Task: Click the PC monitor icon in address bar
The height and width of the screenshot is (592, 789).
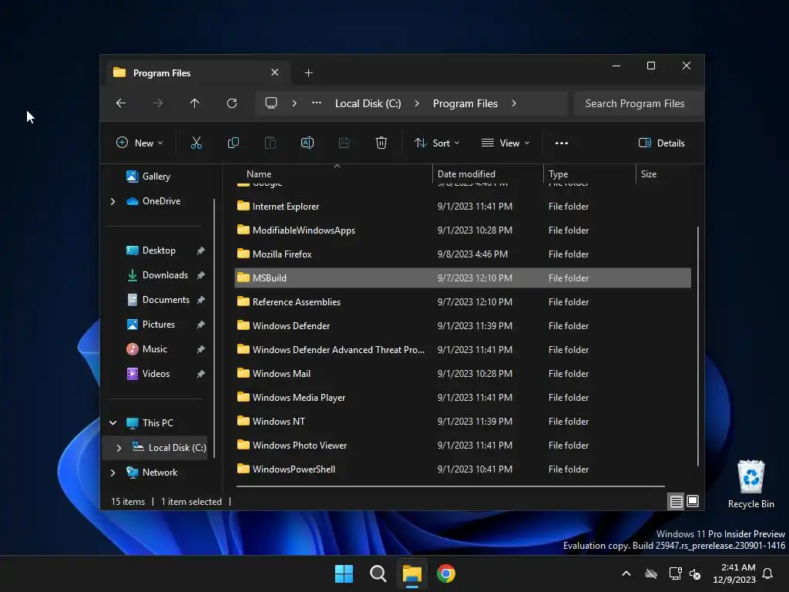Action: [270, 103]
